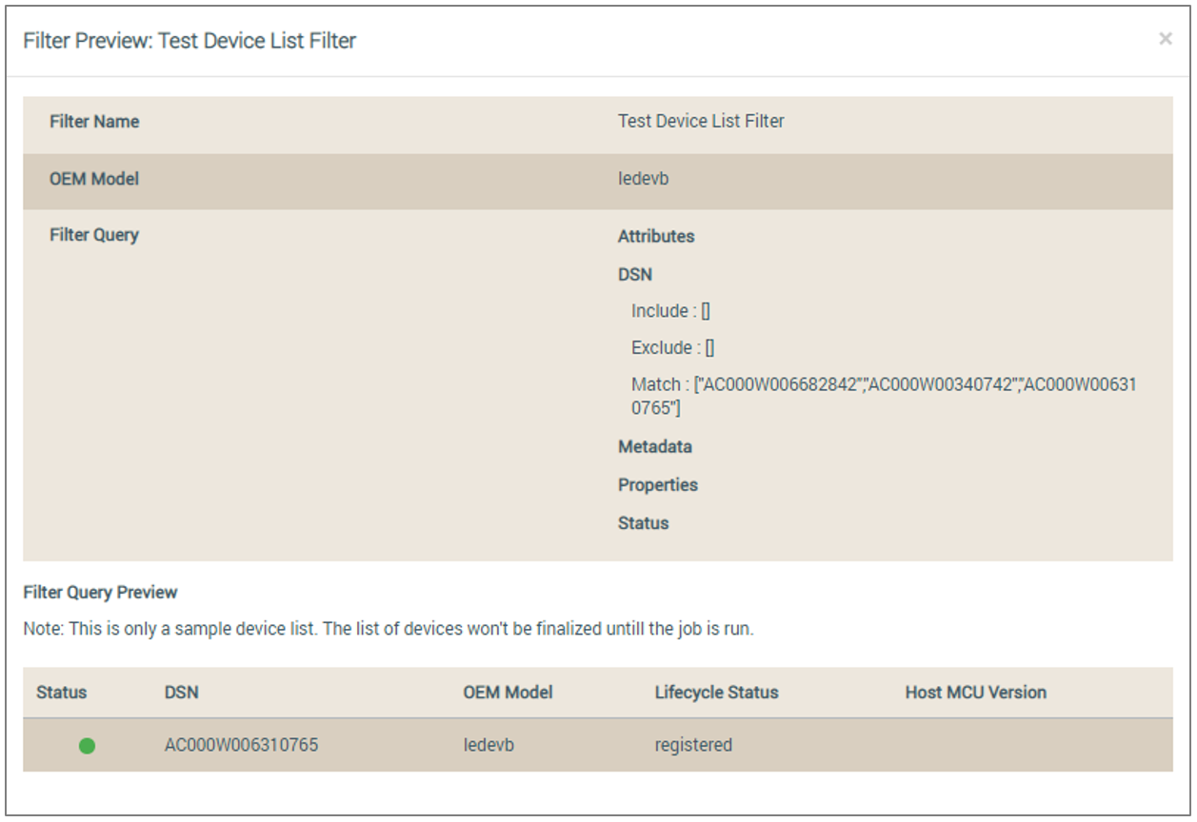Click the green online status dot
The width and height of the screenshot is (1197, 822).
point(87,746)
